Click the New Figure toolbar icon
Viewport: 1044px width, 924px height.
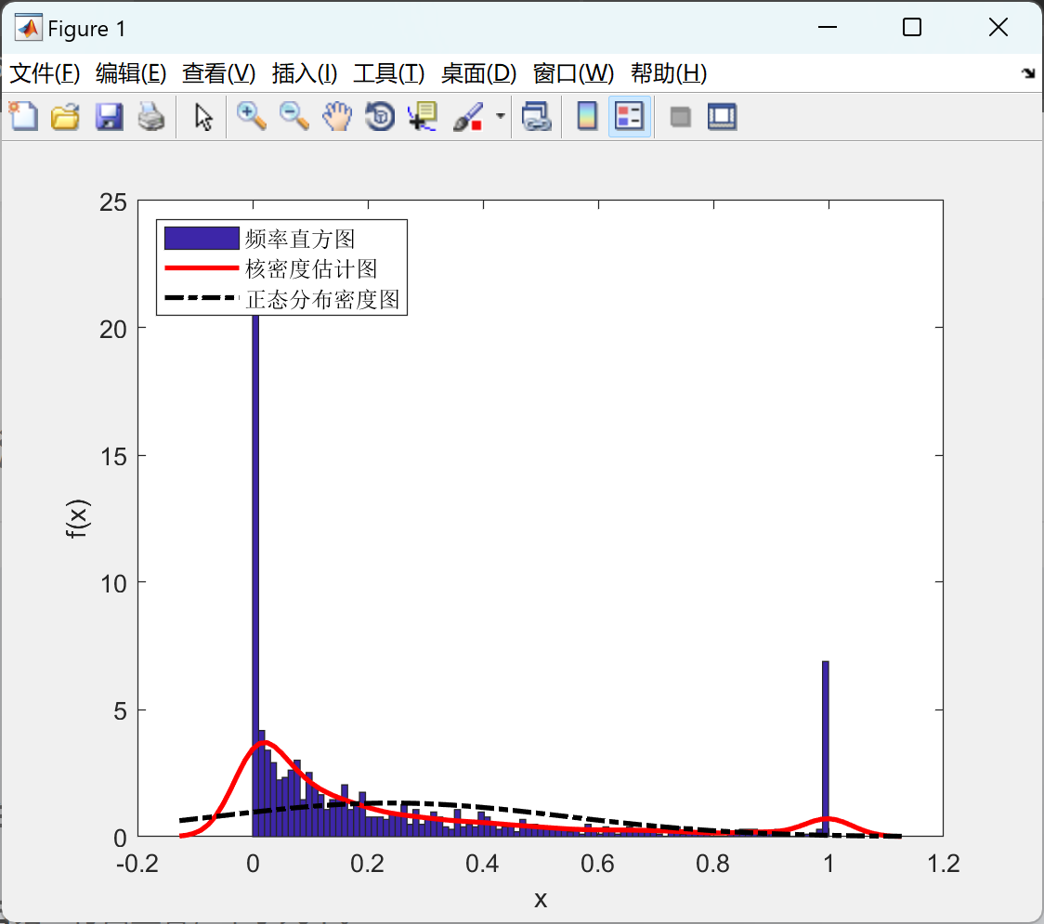24,116
